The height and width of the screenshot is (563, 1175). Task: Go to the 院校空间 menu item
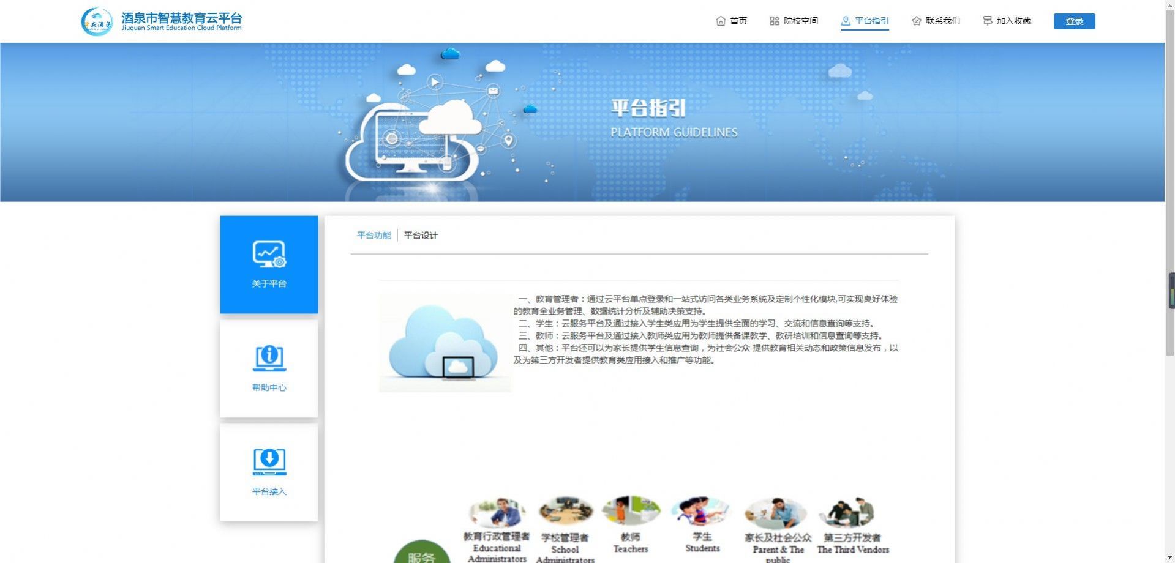click(x=801, y=21)
